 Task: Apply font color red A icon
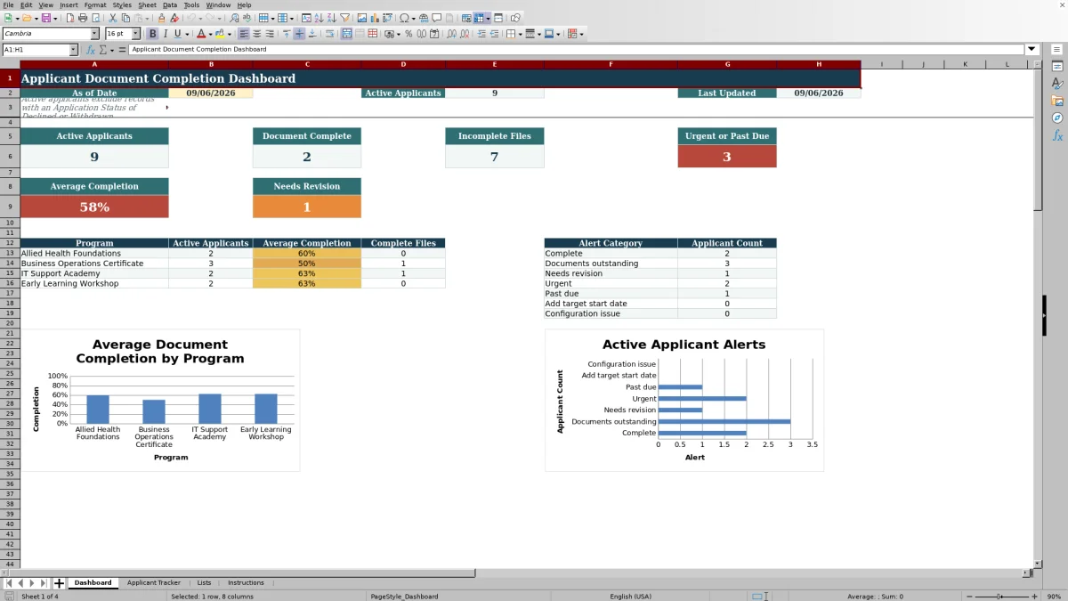[x=199, y=34]
